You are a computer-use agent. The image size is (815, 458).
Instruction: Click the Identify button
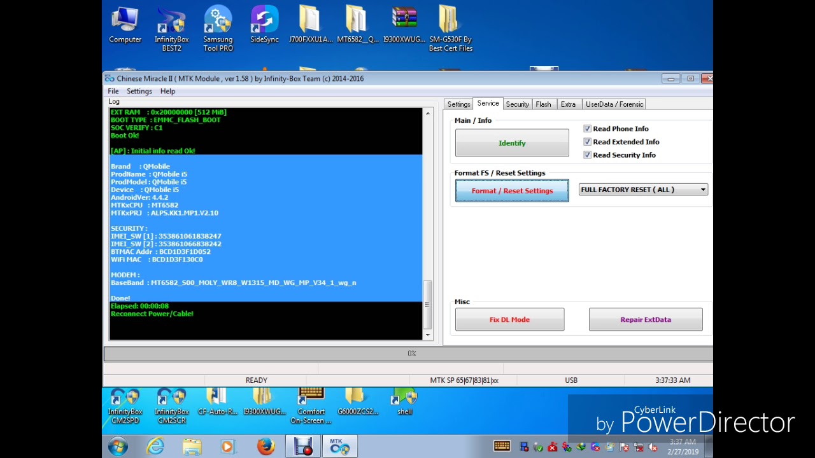point(512,143)
